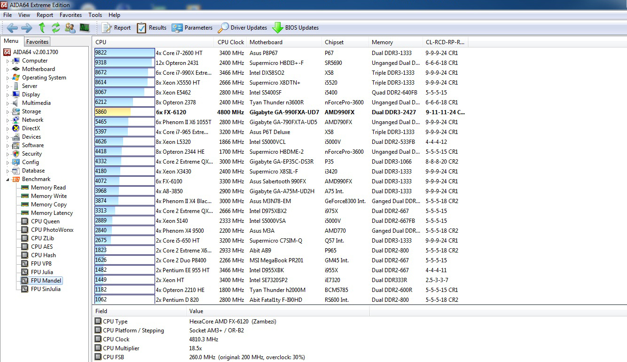Expand the Operating System tree node
627x362 pixels.
click(x=8, y=78)
